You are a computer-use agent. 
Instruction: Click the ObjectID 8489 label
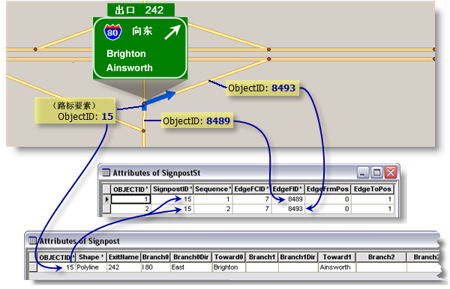(x=196, y=121)
